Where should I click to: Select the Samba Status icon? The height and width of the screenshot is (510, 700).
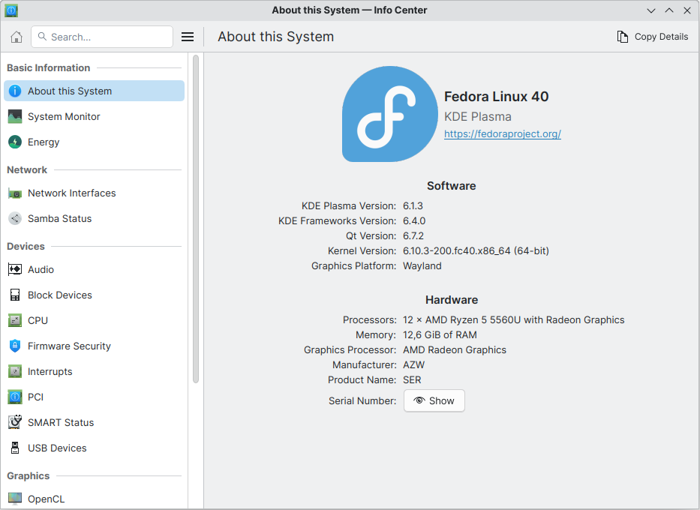tap(15, 219)
